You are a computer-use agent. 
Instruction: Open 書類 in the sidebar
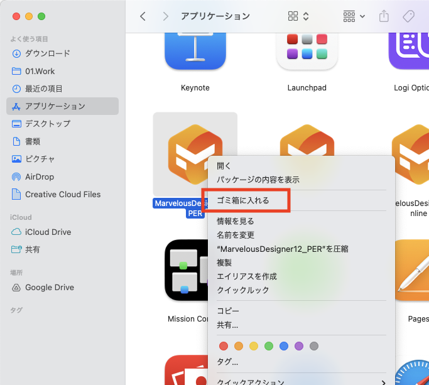[62, 141]
